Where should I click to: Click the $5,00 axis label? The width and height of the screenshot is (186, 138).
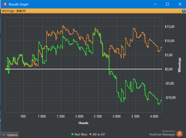coord(169,55)
